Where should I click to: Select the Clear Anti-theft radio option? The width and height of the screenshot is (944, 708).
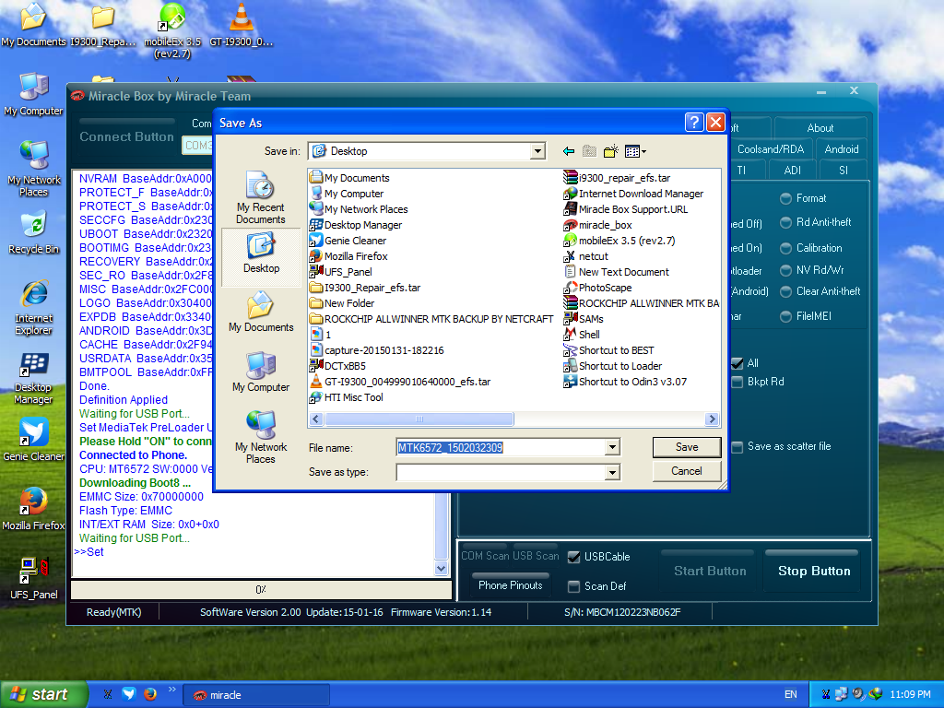click(x=820, y=291)
